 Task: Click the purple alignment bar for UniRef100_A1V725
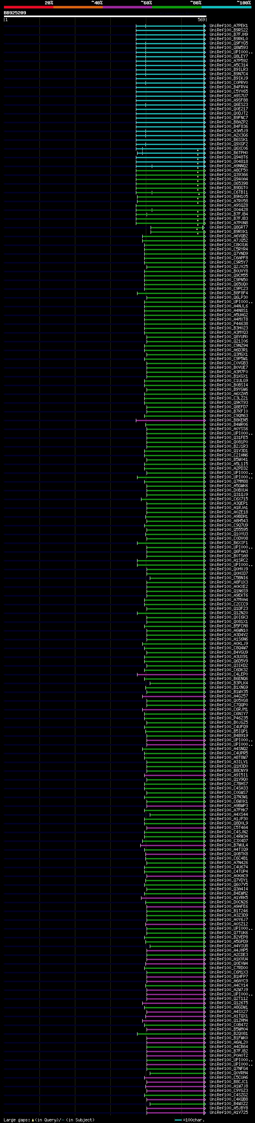coord(176,1113)
